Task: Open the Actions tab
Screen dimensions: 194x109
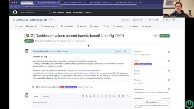Action: click(x=82, y=26)
